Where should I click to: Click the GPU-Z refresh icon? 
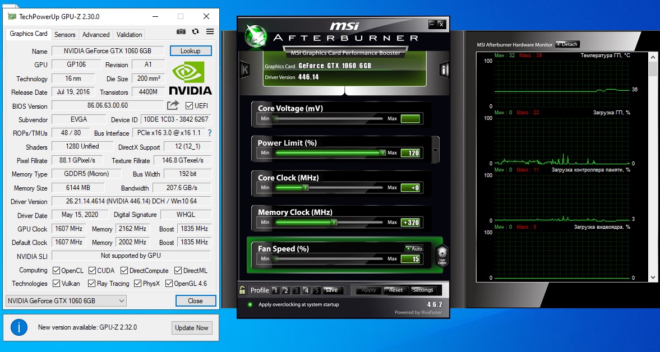click(x=195, y=31)
